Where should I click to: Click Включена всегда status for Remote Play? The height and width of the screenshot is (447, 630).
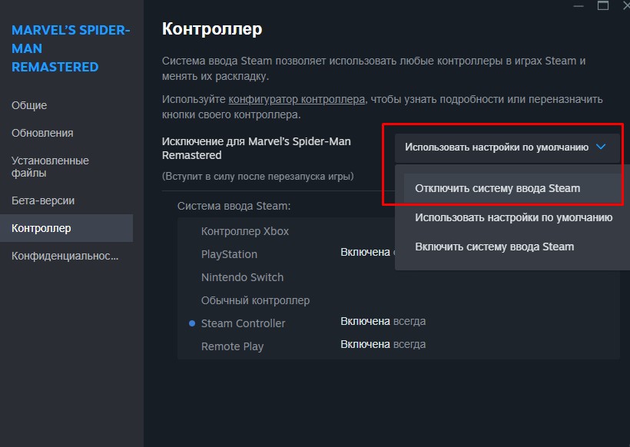pyautogui.click(x=383, y=344)
